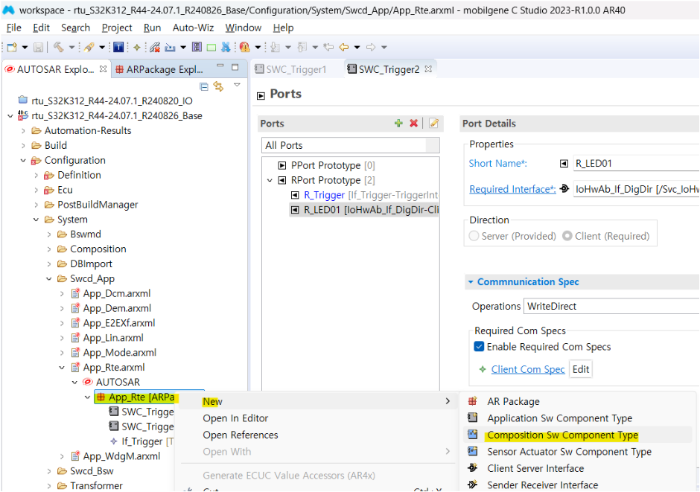
Task: Open the Auto-Wiz menu
Action: point(193,28)
